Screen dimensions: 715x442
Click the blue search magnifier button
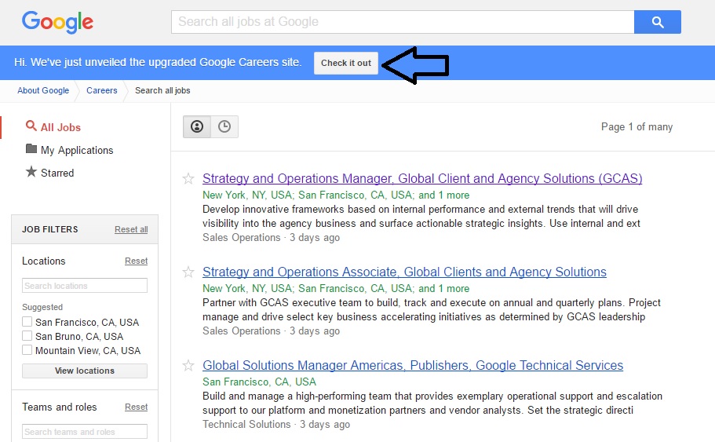tap(657, 22)
